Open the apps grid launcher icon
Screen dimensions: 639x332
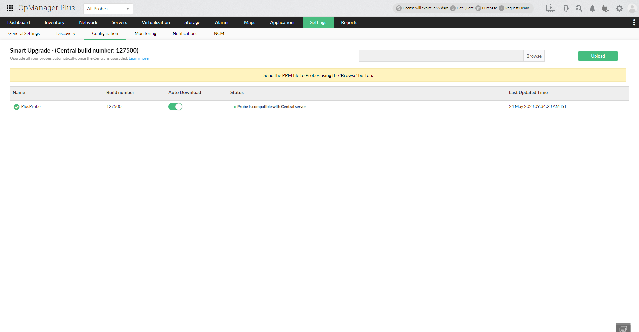click(x=10, y=8)
